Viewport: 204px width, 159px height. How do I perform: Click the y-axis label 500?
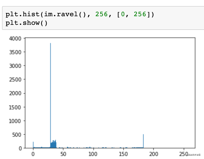tap(17, 135)
